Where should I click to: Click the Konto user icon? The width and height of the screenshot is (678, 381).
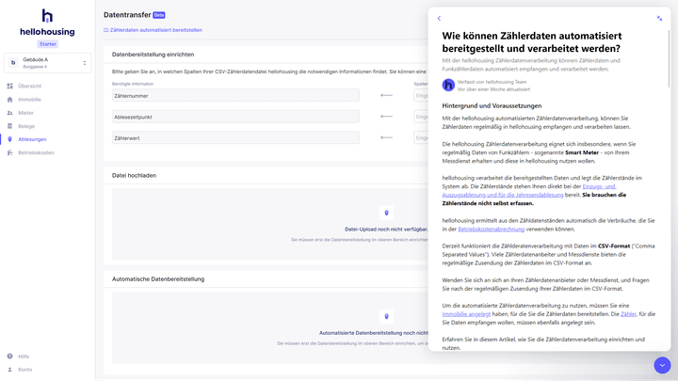pyautogui.click(x=10, y=370)
